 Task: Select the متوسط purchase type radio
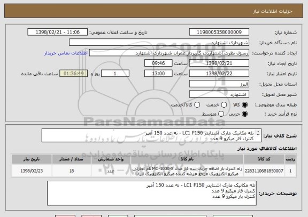[221, 114]
